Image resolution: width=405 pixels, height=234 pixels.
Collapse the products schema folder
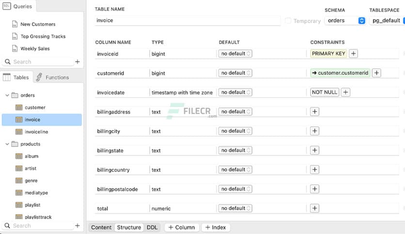coord(7,144)
